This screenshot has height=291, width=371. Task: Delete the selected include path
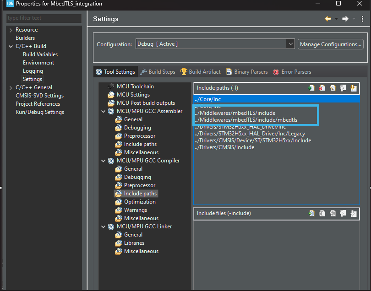322,88
